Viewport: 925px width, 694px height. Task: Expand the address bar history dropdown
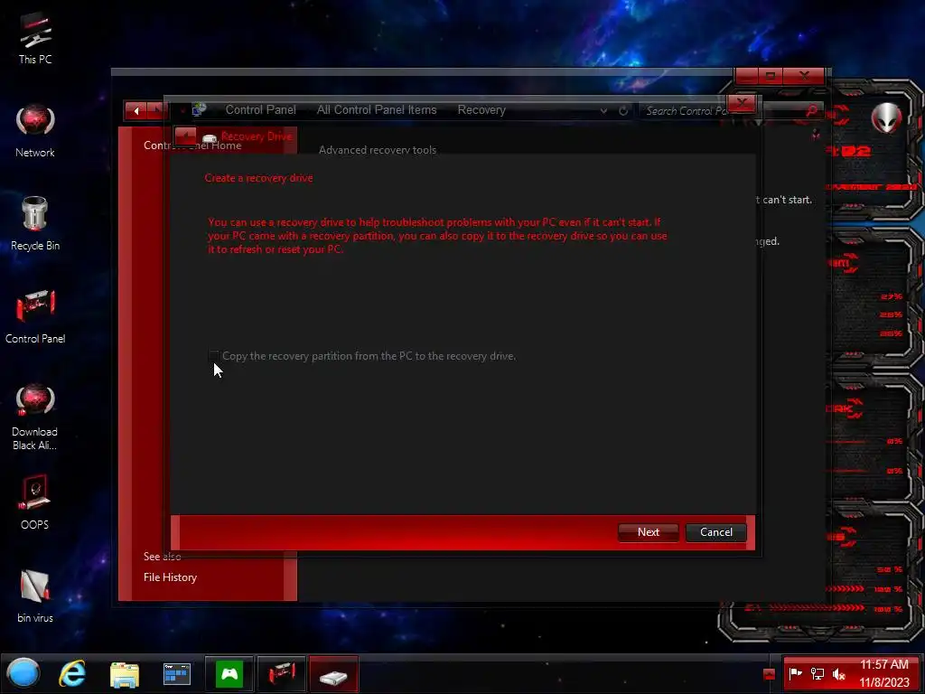click(603, 110)
